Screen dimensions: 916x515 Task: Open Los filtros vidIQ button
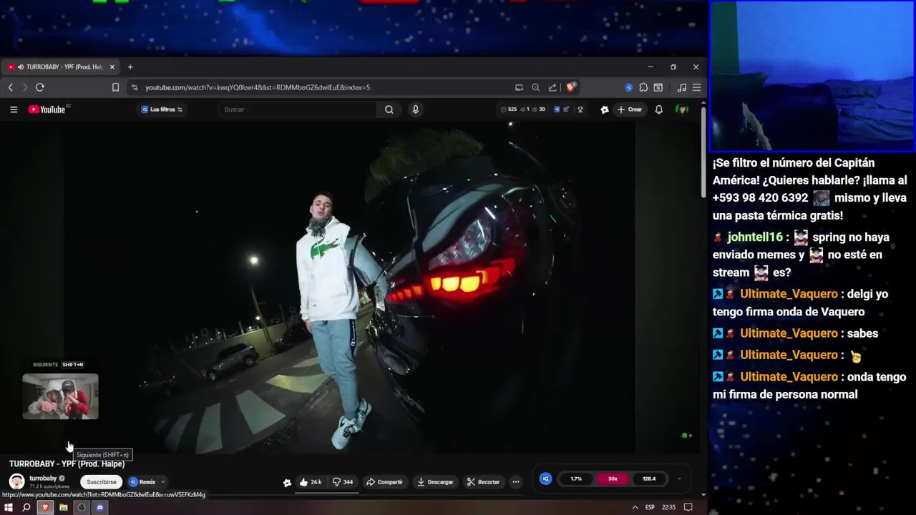(162, 109)
